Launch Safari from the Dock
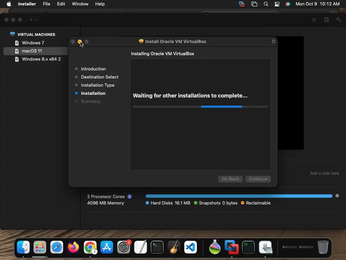 click(x=57, y=247)
